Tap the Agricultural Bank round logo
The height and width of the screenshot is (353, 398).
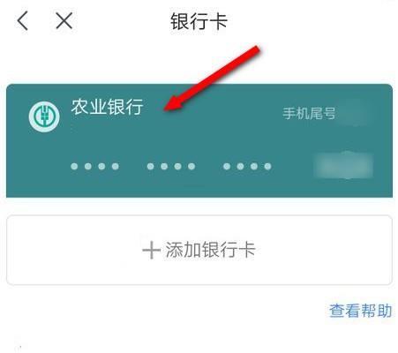[44, 116]
